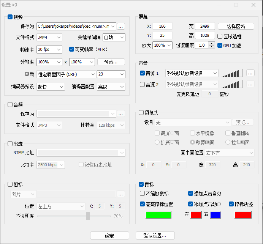Click the green mouse highlight color swatch
263x244 pixels.
point(158,214)
